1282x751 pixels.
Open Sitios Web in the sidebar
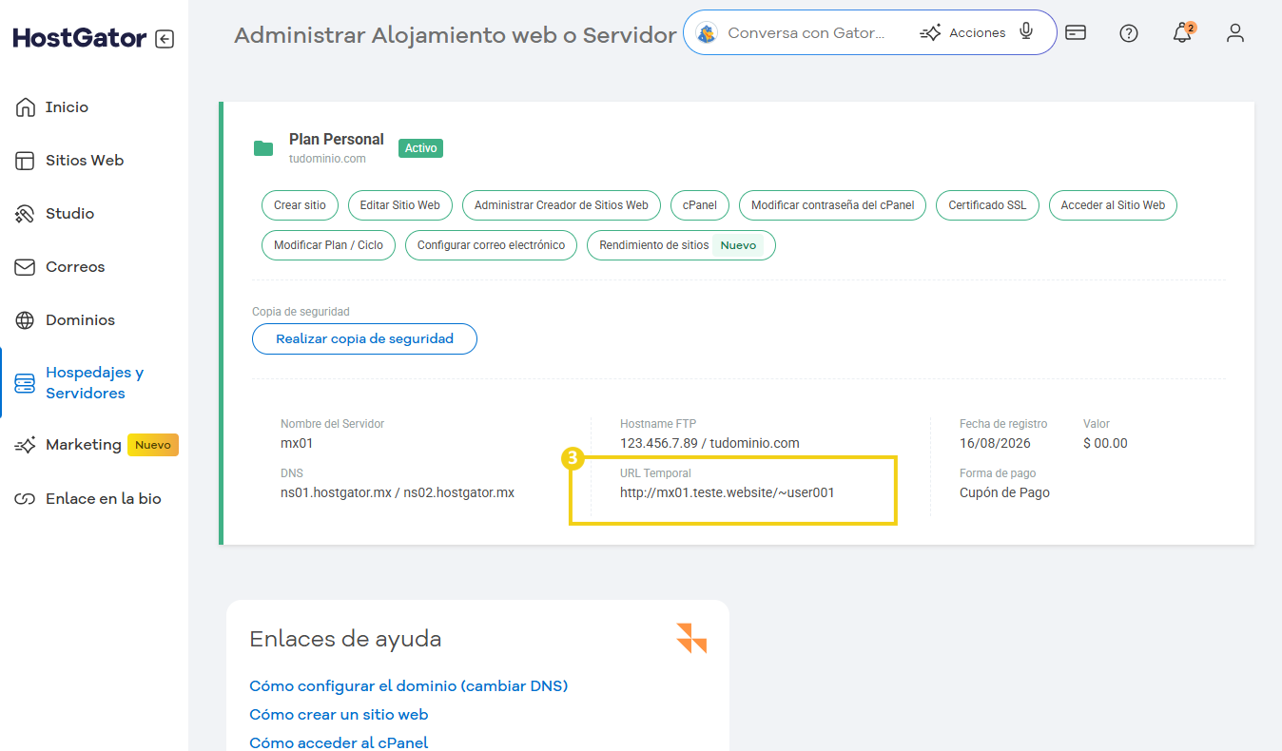[84, 161]
